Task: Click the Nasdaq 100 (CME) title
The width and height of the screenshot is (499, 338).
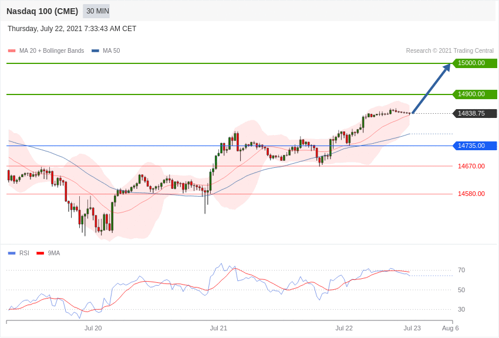Action: 42,12
